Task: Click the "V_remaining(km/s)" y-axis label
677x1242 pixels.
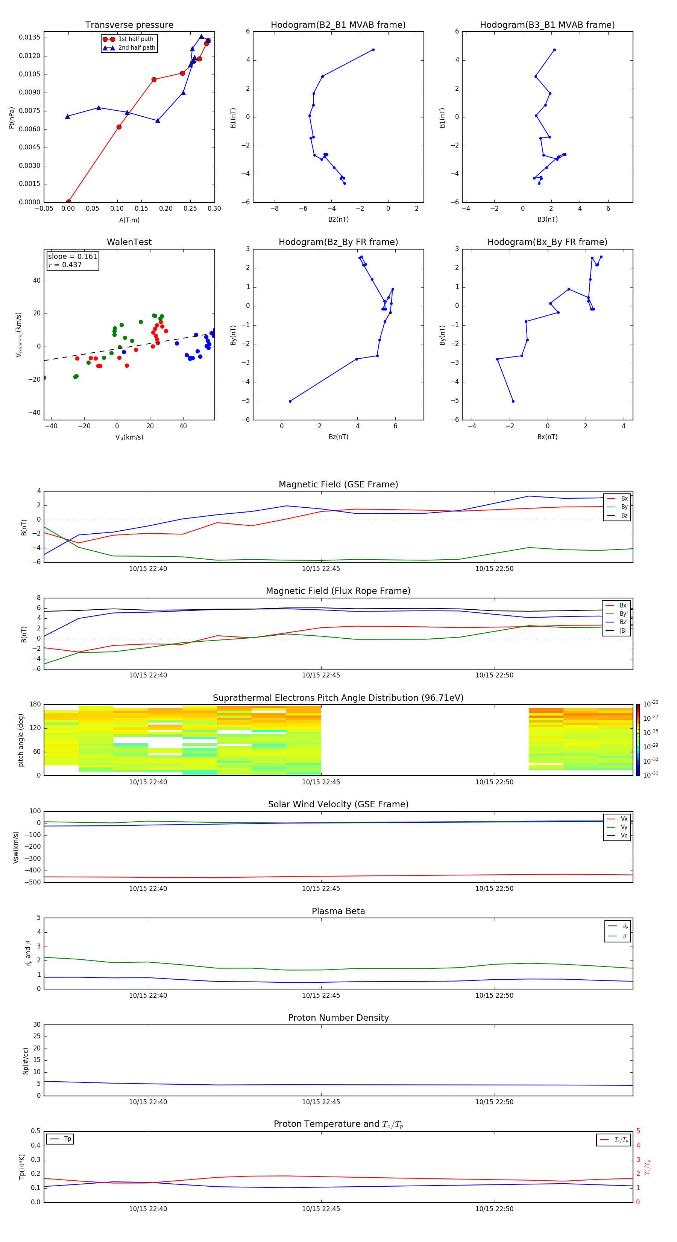Action: tap(18, 335)
